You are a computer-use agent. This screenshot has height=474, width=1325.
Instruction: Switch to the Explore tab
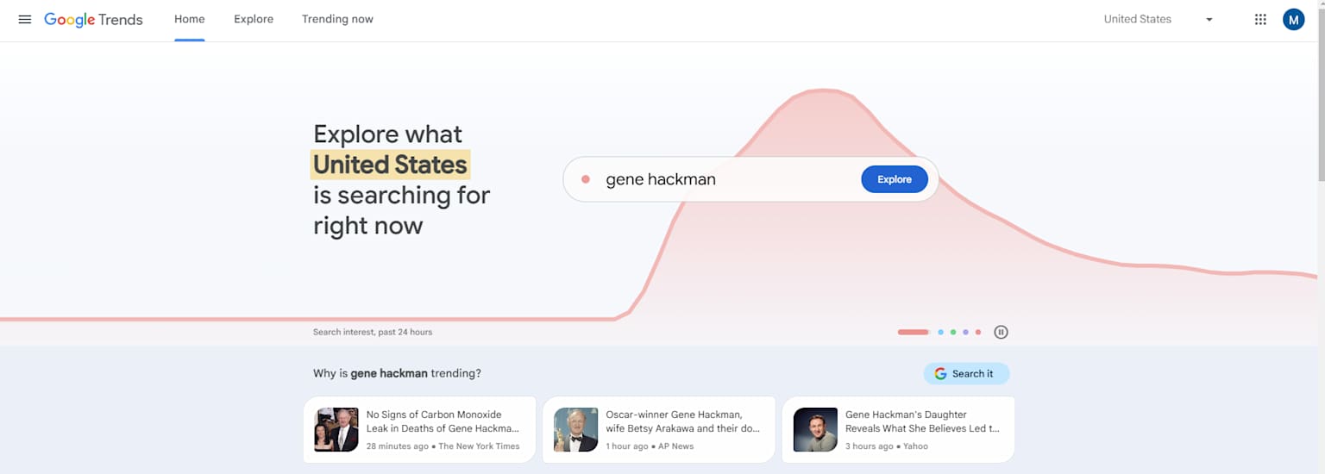coord(254,19)
